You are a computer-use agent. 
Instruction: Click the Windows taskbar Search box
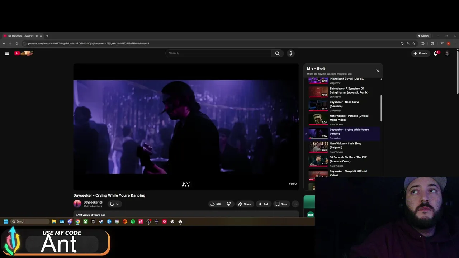point(30,221)
